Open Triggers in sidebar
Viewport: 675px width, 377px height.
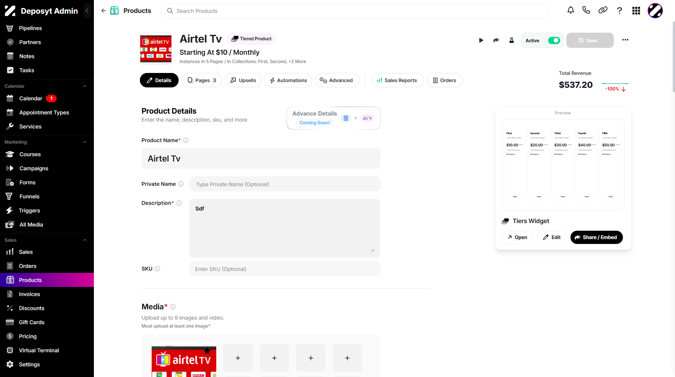point(47,211)
